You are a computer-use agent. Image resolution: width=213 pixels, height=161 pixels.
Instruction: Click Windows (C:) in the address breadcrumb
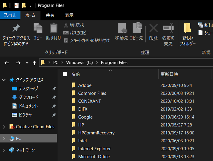click(79, 63)
